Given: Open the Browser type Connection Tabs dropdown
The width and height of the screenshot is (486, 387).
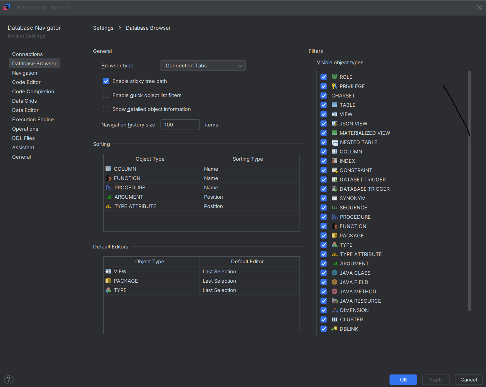Looking at the screenshot, I should point(203,66).
